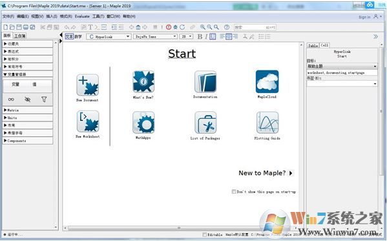Open the Plotting Guide graph icon

(267, 123)
